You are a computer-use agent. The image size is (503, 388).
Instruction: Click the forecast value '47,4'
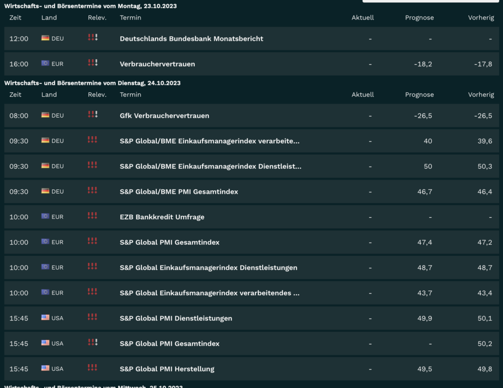click(x=425, y=243)
